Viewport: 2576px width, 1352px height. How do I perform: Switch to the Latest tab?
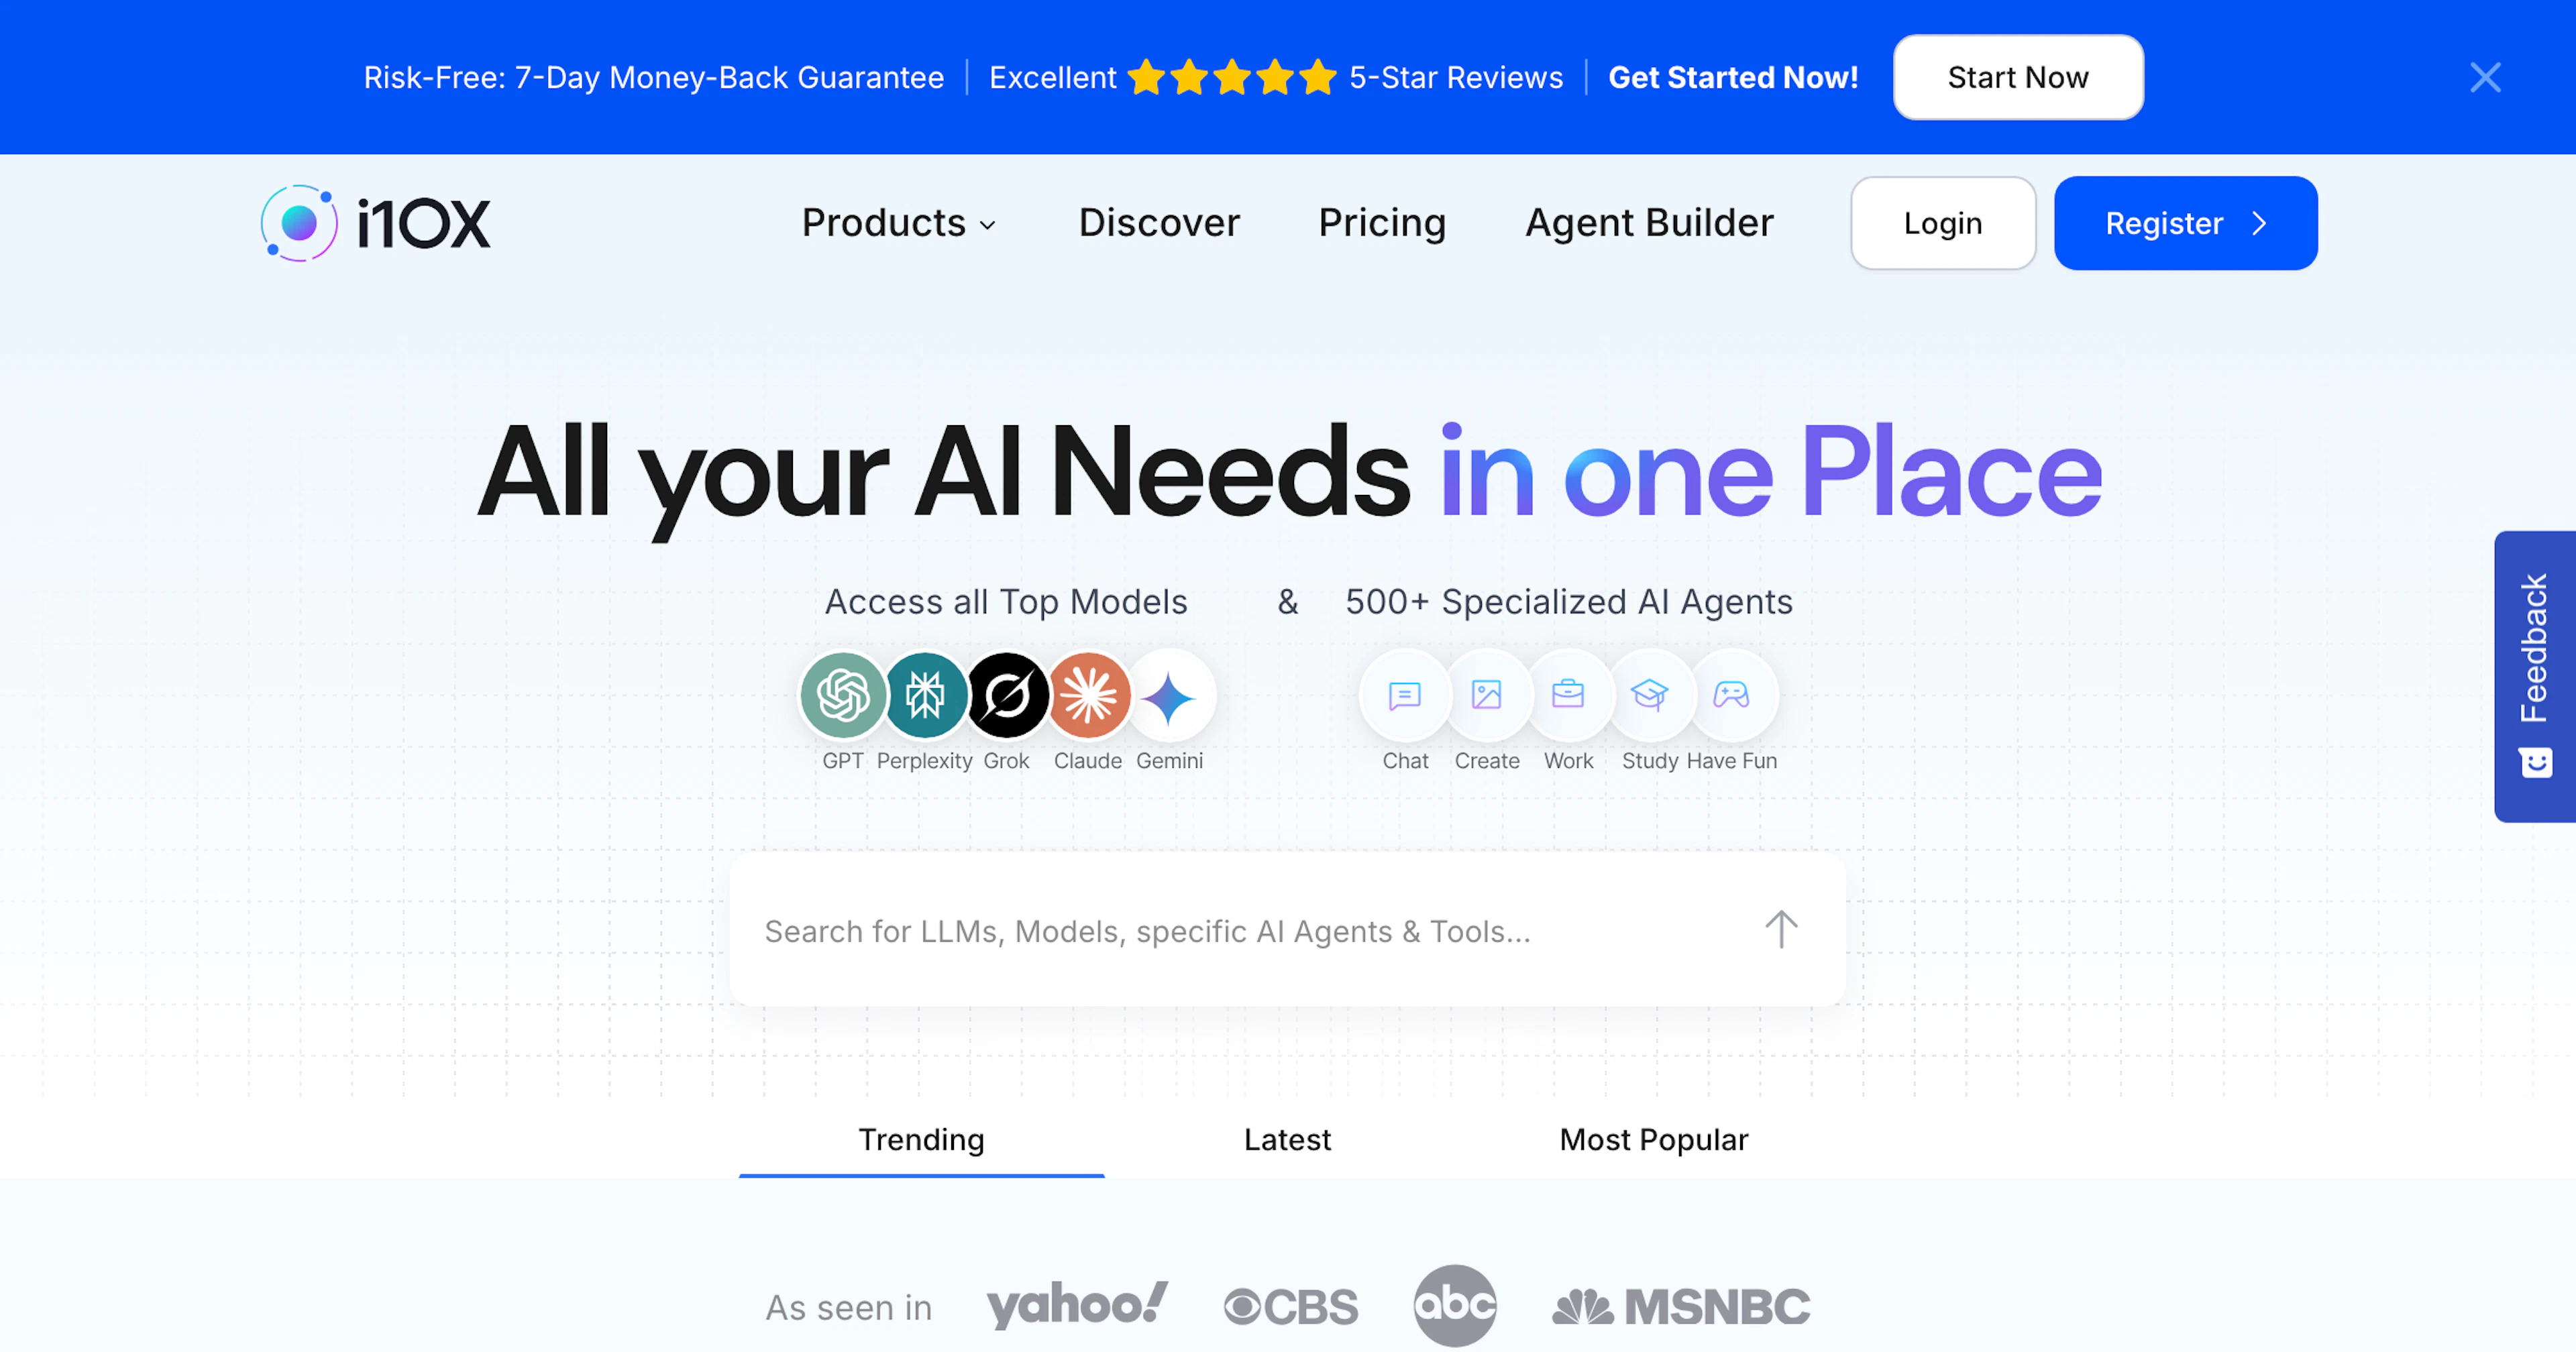[x=1286, y=1139]
